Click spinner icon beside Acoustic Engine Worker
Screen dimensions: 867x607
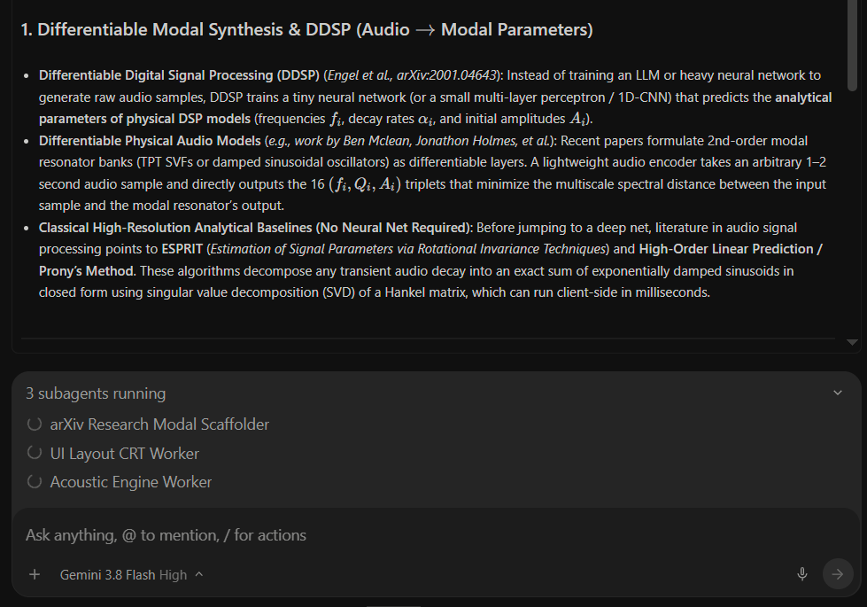(x=35, y=482)
